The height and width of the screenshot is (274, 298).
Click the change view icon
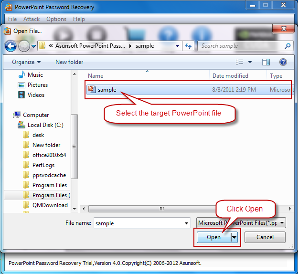pyautogui.click(x=239, y=62)
